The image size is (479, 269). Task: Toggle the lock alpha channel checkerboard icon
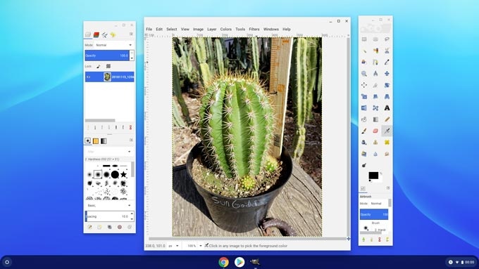click(108, 66)
